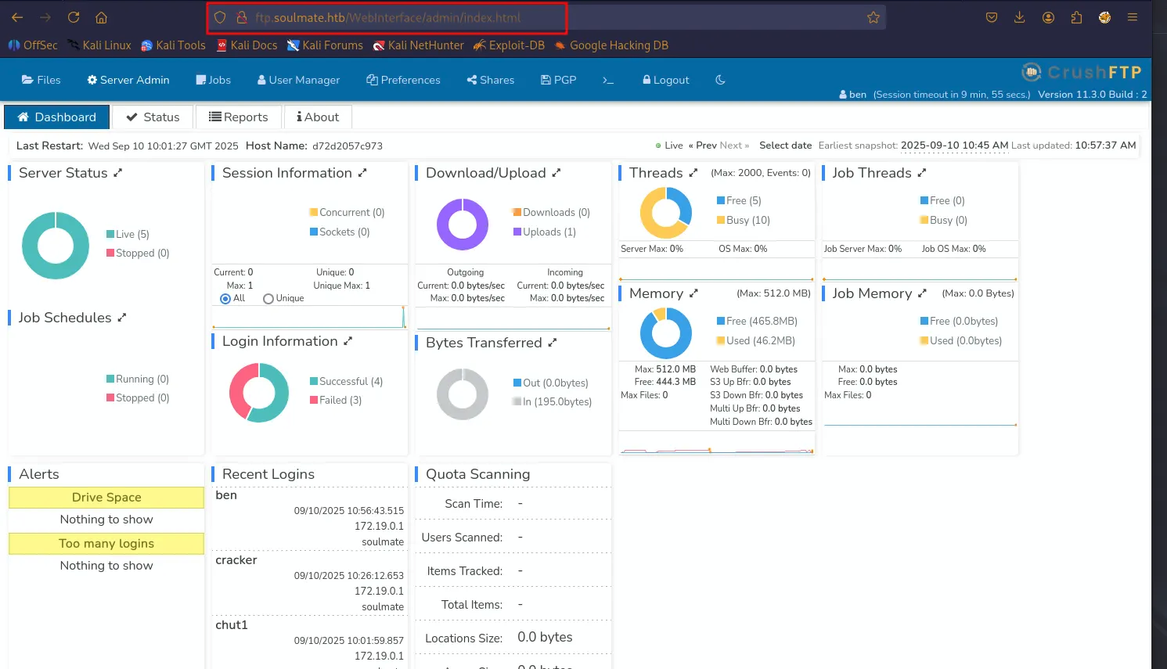Image resolution: width=1167 pixels, height=669 pixels.
Task: Switch to the Dashboard tab
Action: [x=57, y=117]
